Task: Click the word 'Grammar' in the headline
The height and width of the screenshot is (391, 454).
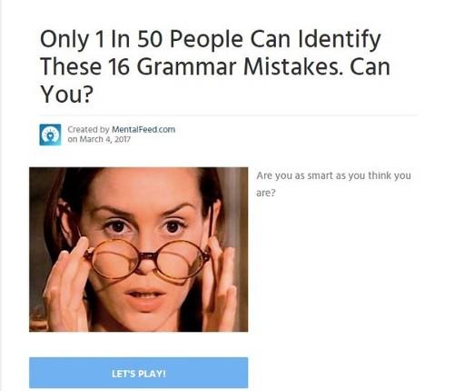Action: tap(186, 67)
